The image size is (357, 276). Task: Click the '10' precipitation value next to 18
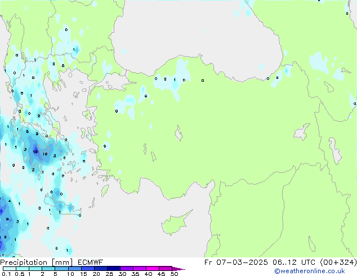coord(45,154)
